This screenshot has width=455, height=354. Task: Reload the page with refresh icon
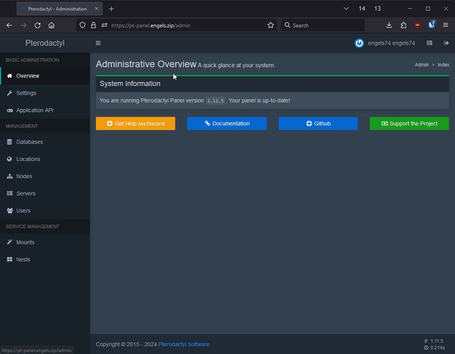coord(38,25)
